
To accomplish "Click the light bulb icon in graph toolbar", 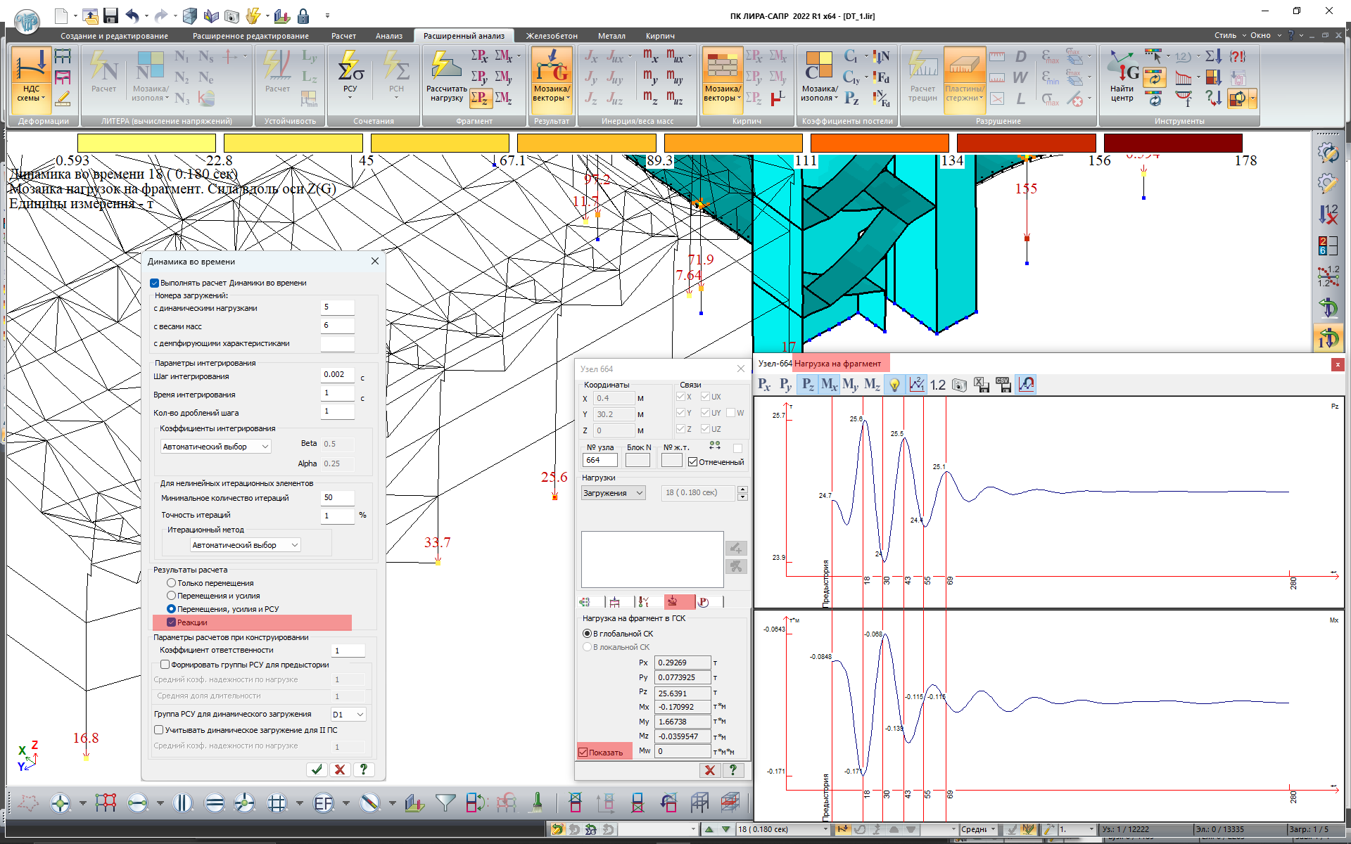I will click(894, 385).
